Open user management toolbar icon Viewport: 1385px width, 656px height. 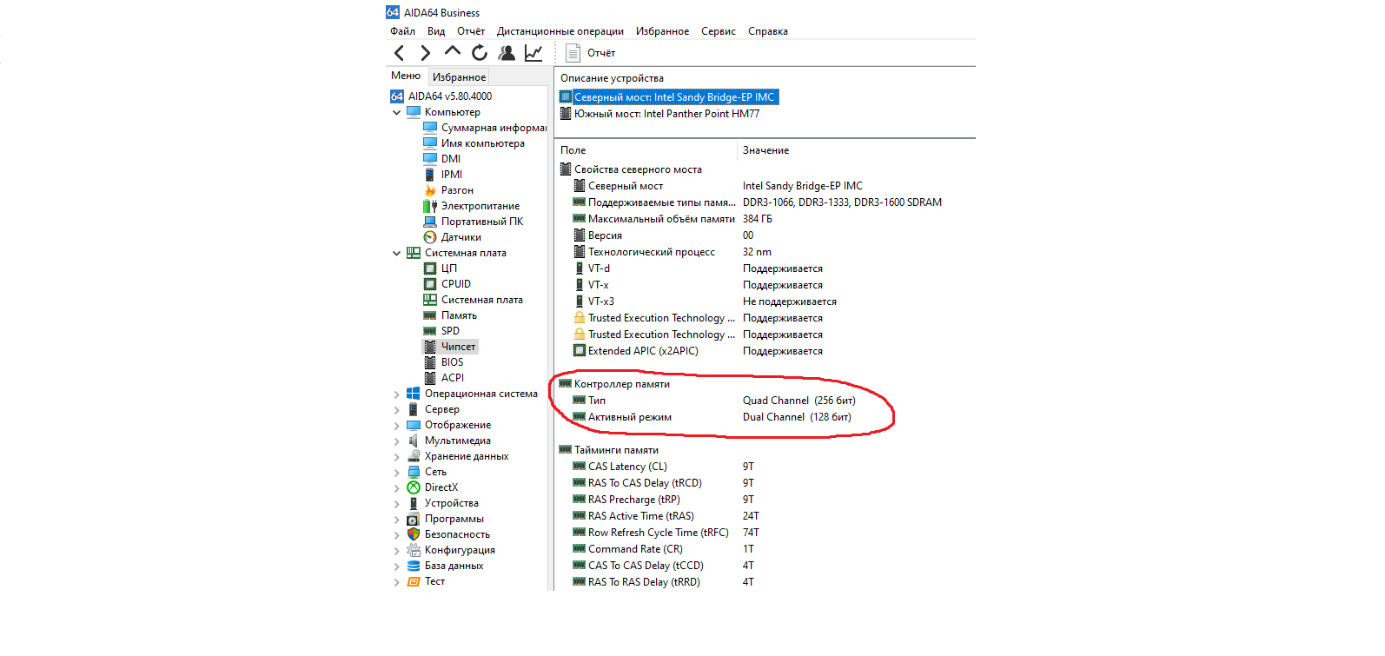point(507,53)
